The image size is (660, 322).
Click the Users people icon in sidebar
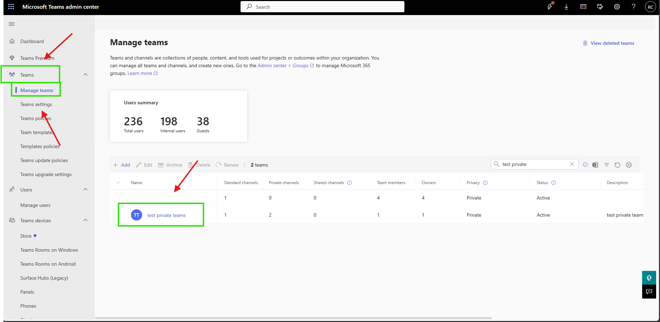coord(12,189)
